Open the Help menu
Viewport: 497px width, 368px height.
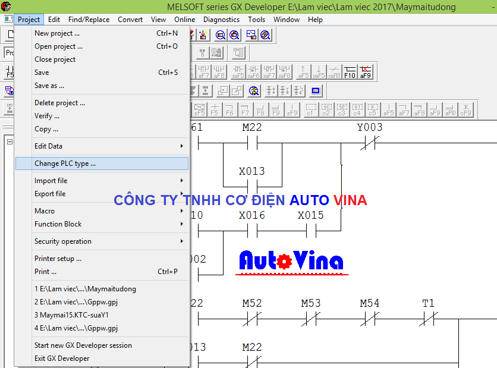pos(315,20)
